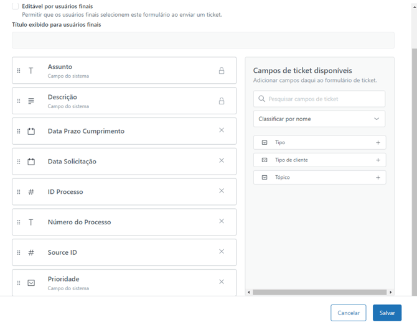Image resolution: width=417 pixels, height=325 pixels.
Task: Add the Tipo field with plus icon
Action: [x=378, y=143]
